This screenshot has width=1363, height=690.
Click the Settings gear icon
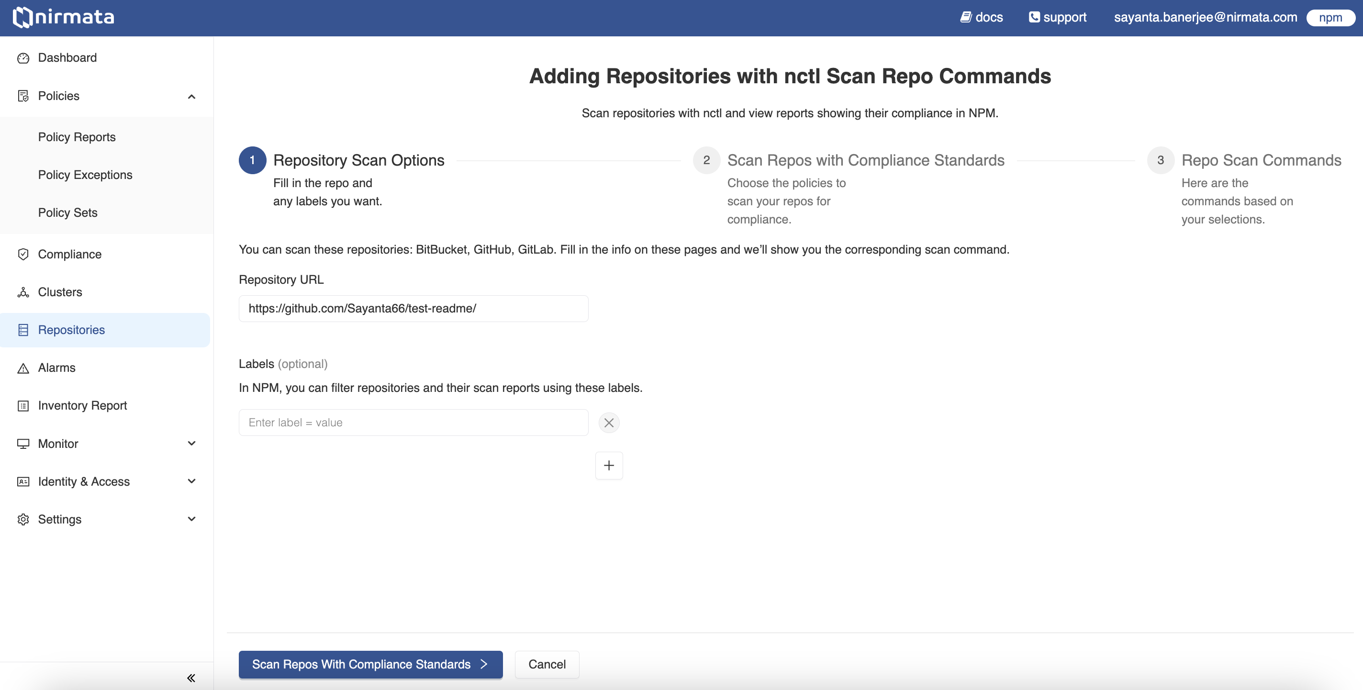point(23,520)
